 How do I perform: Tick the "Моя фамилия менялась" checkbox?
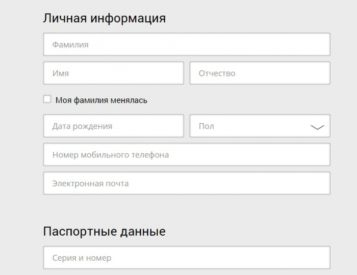click(47, 99)
